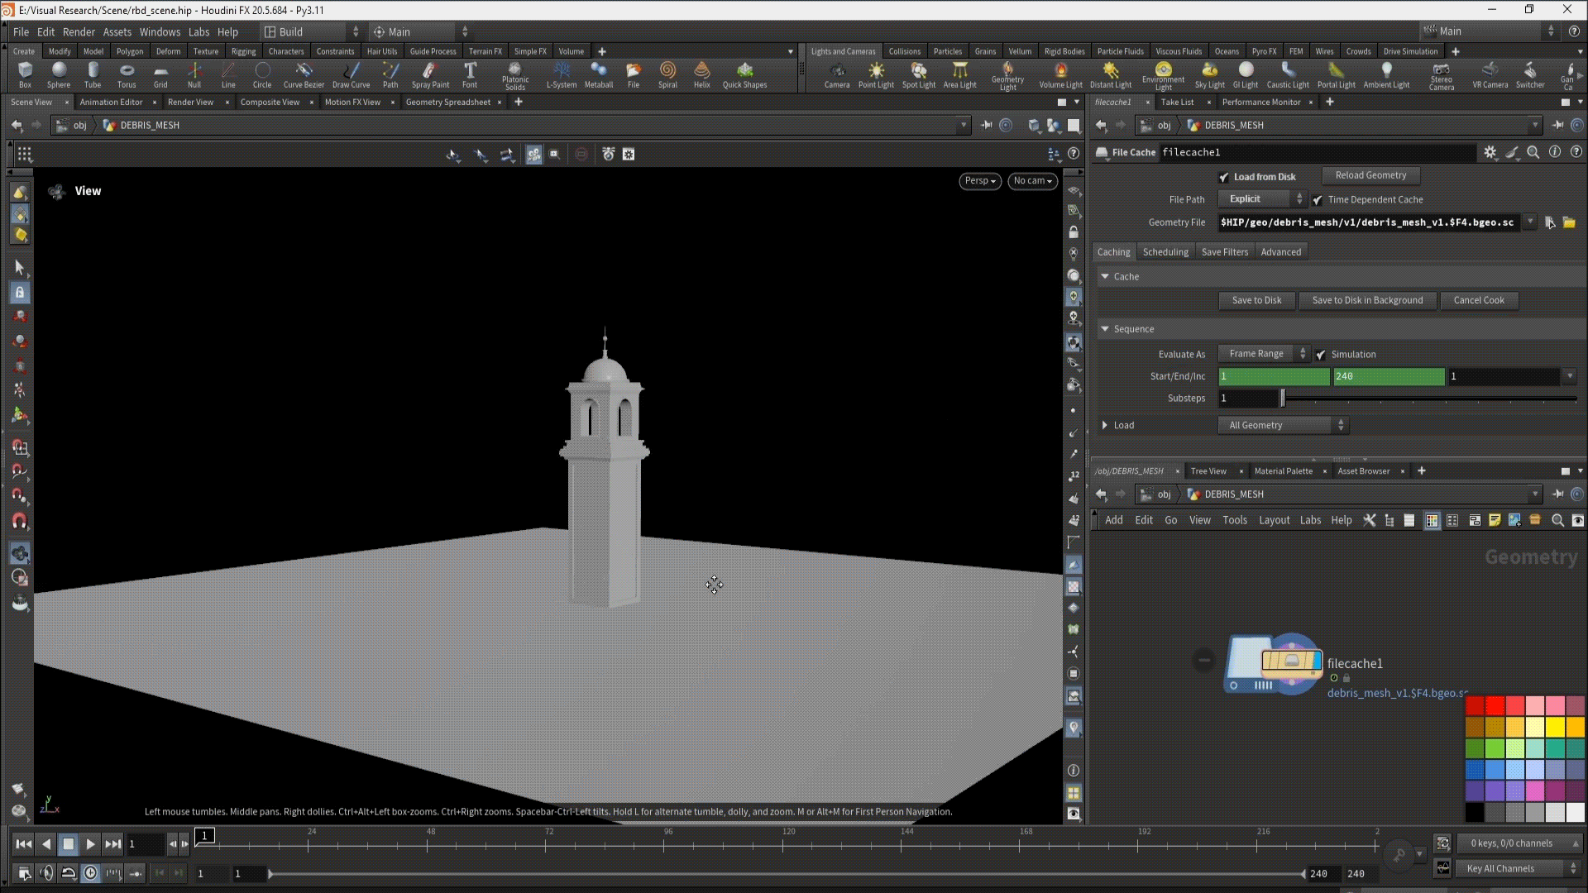Screen dimensions: 1588x893
Task: Expand the Load section
Action: (x=1105, y=425)
